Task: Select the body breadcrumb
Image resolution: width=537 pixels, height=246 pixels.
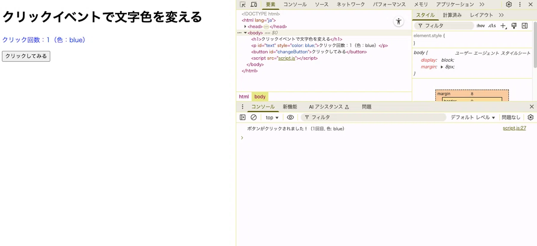Action: coord(260,97)
